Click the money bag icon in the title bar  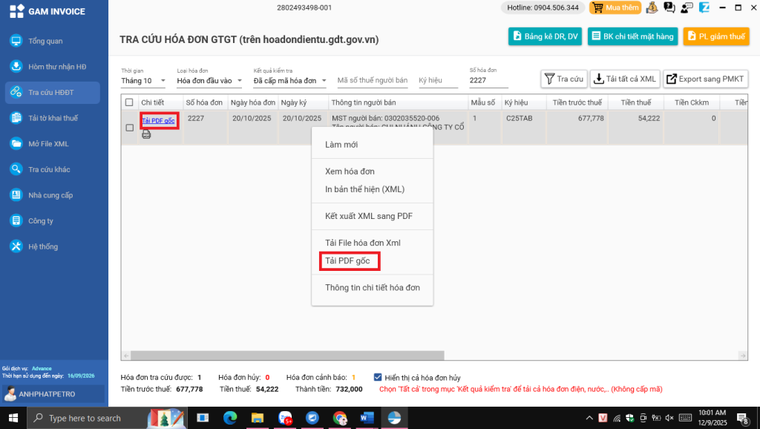(x=652, y=8)
